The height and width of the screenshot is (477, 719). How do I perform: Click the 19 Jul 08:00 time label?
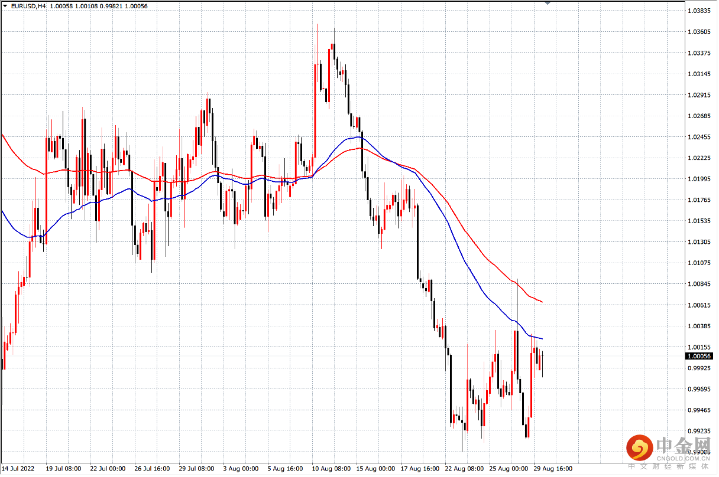[63, 469]
